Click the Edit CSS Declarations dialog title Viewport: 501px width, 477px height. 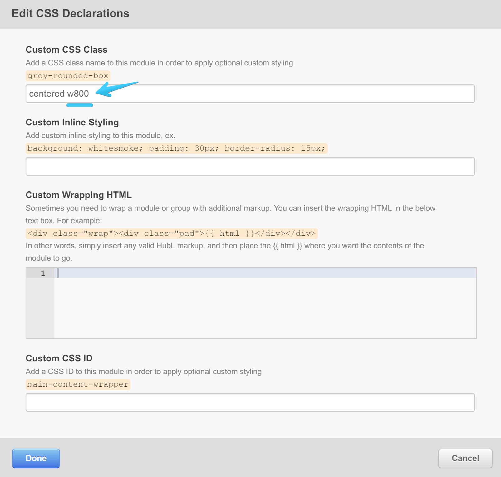71,14
